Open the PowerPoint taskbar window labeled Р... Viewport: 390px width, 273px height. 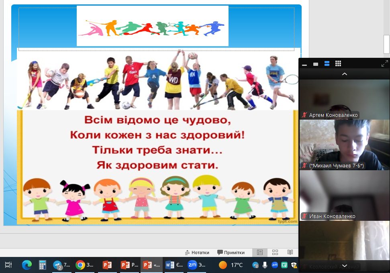click(x=129, y=265)
